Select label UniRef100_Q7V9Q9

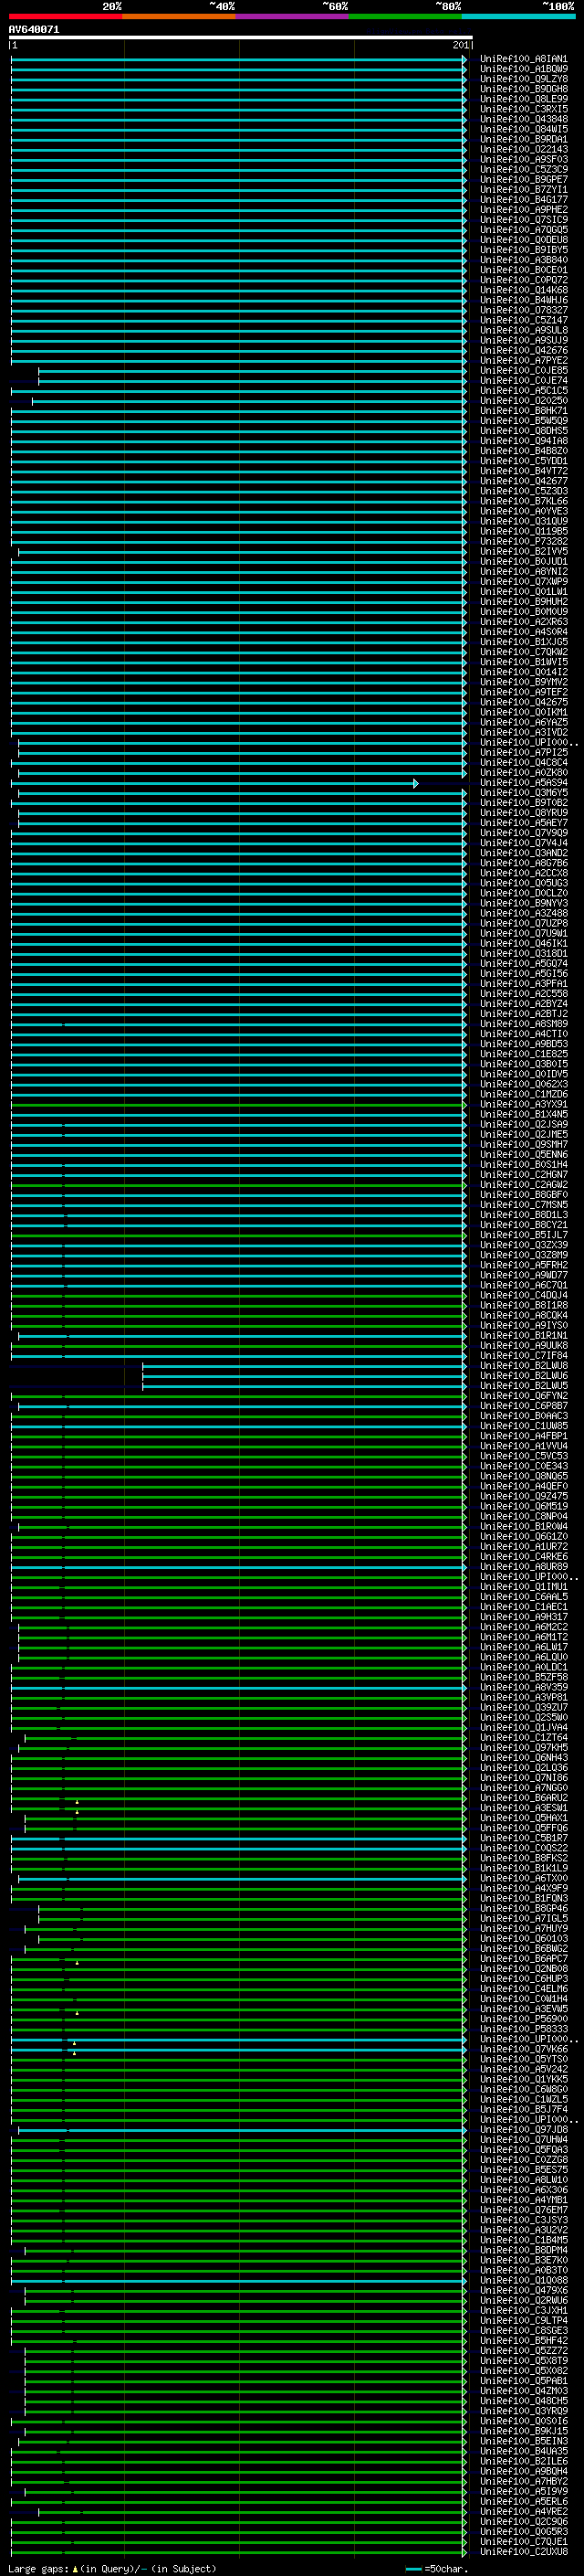click(x=523, y=833)
